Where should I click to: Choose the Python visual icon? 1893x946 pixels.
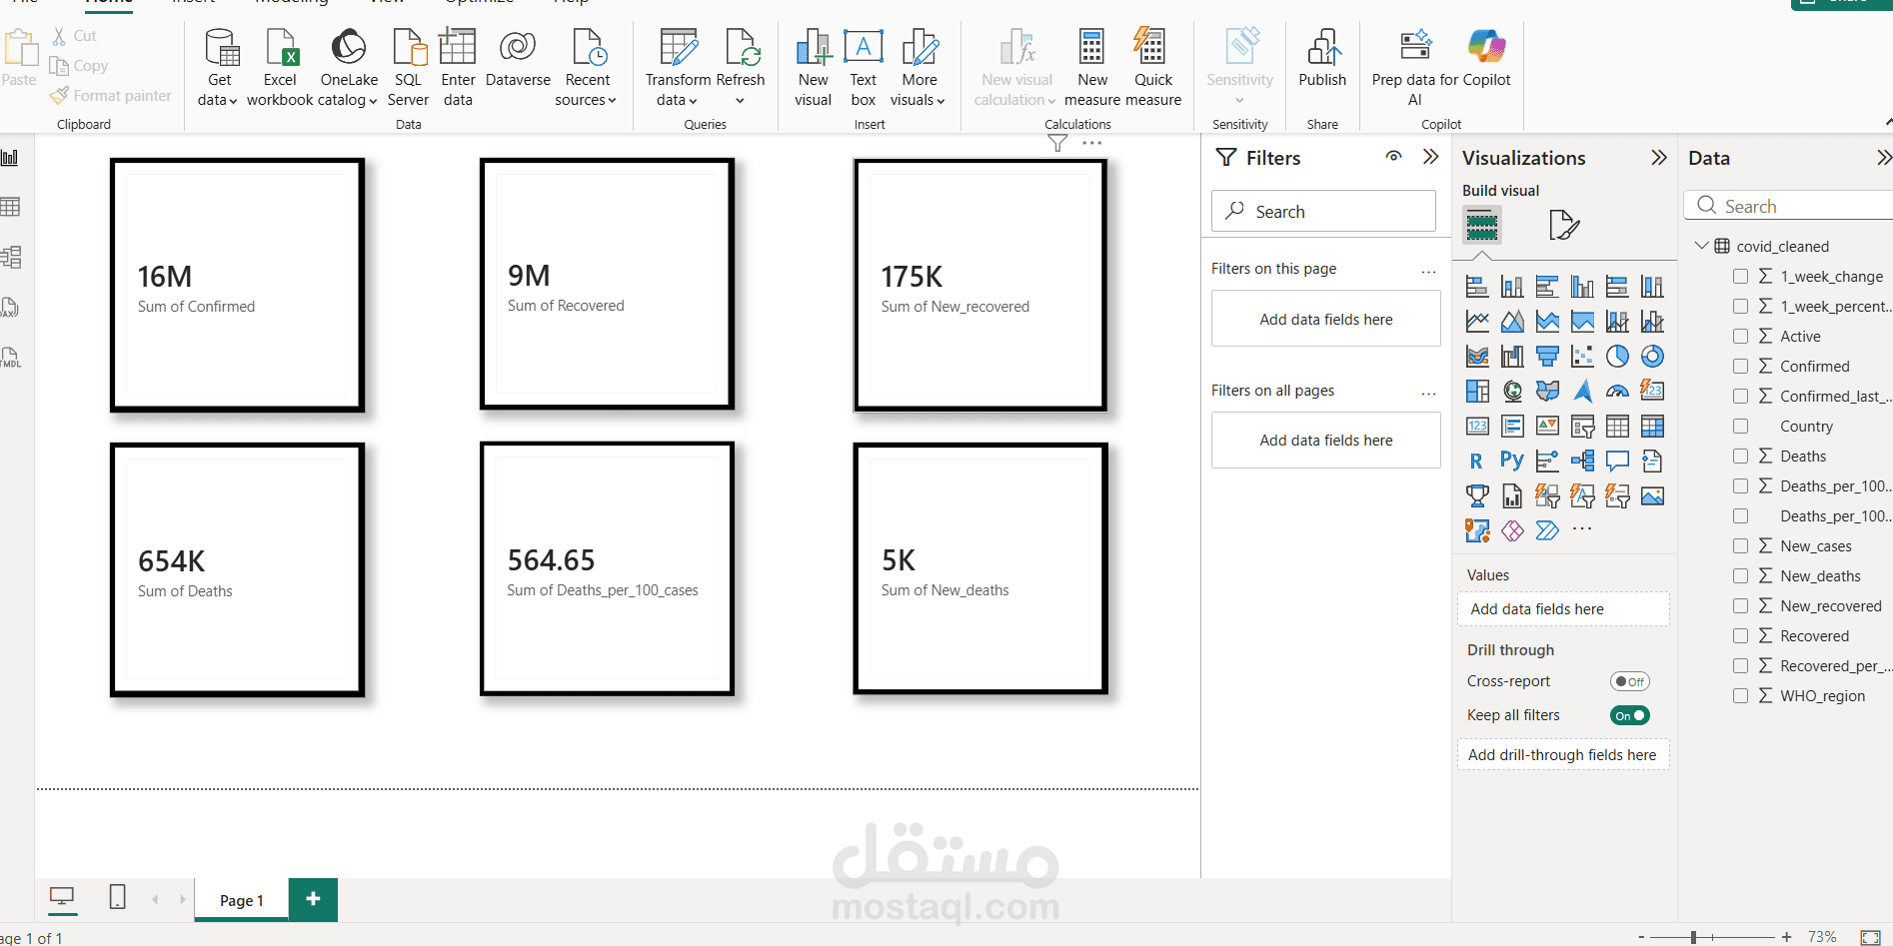tap(1512, 461)
